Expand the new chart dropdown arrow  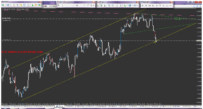point(5,5)
